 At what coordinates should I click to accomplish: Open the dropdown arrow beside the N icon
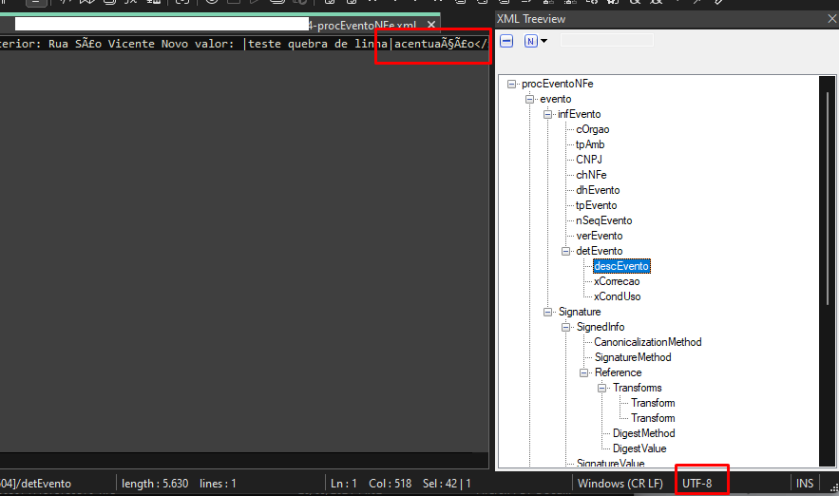click(544, 41)
